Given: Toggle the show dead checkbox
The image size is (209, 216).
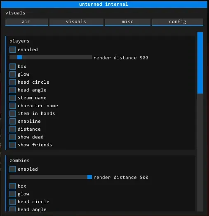Looking at the screenshot, I should pyautogui.click(x=12, y=137).
